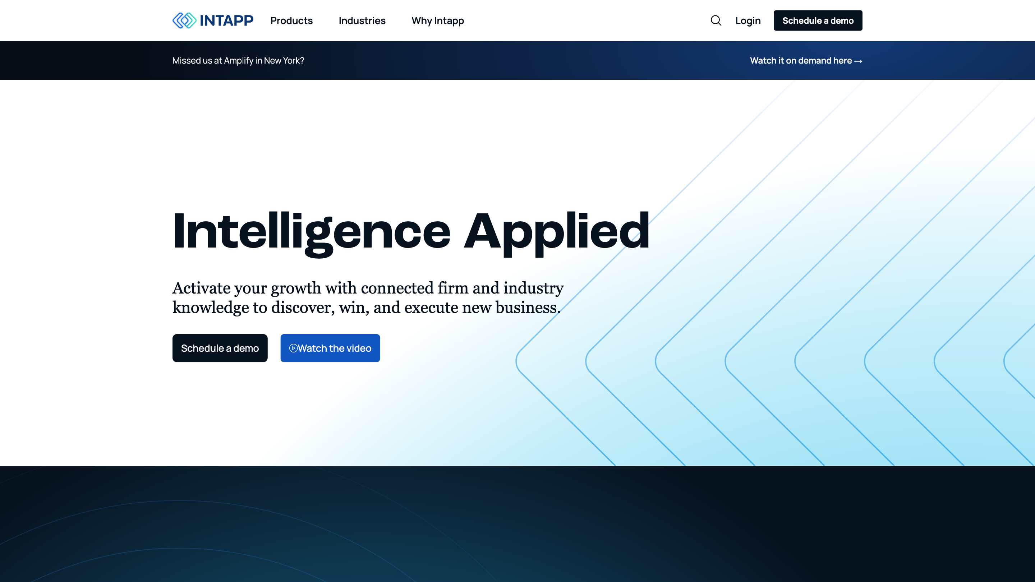Play the Intelligence Applied overview video
Viewport: 1035px width, 582px height.
pyautogui.click(x=330, y=348)
